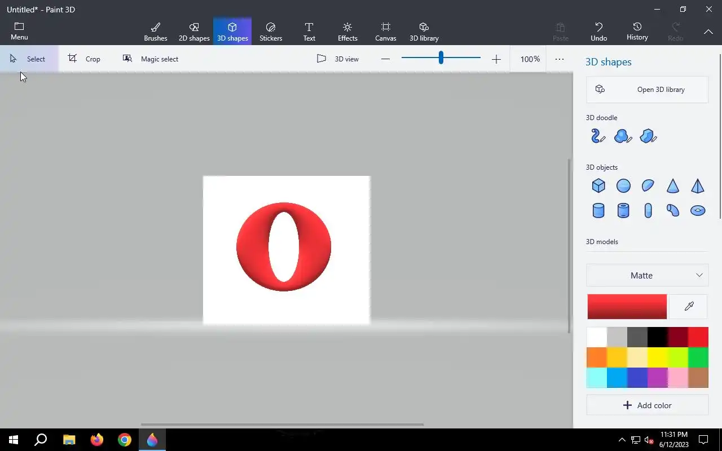Select the 3D shapes tab

point(232,32)
